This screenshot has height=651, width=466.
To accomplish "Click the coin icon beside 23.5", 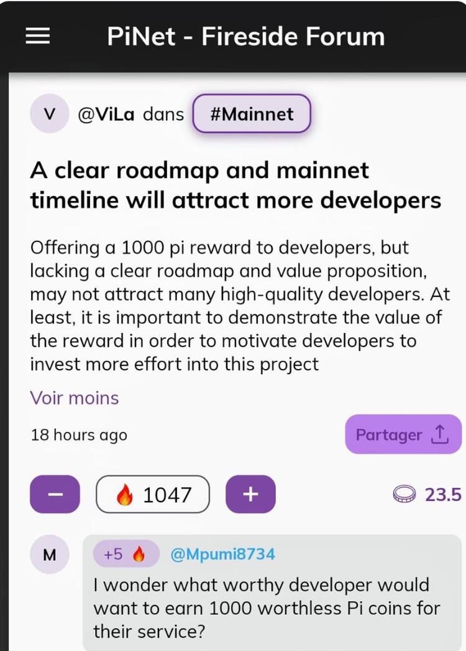I will point(404,494).
